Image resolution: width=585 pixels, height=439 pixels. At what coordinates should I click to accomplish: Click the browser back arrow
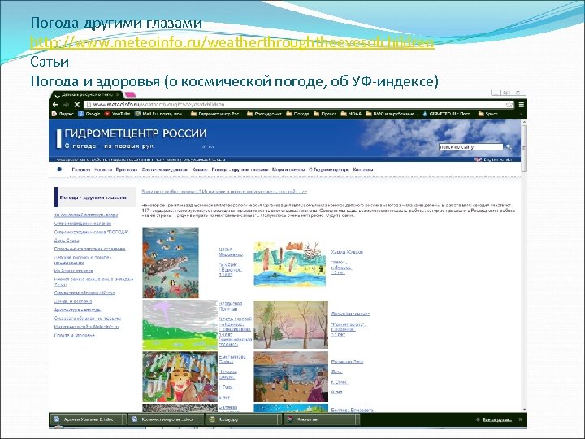point(55,105)
